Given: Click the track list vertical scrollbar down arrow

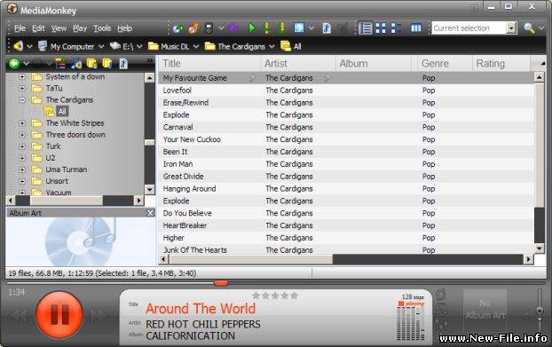Looking at the screenshot, I should (x=539, y=248).
